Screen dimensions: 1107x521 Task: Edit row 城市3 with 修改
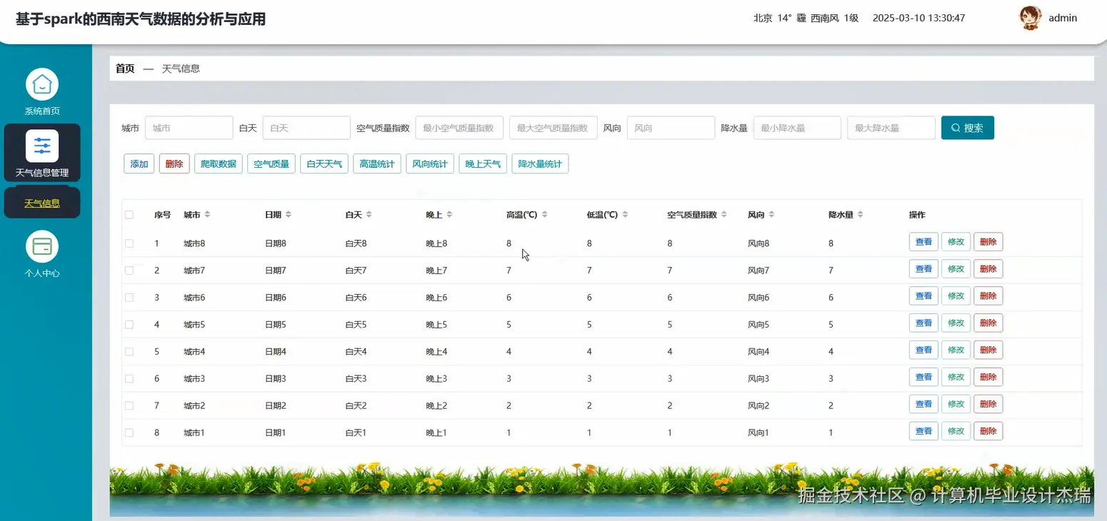coord(956,377)
